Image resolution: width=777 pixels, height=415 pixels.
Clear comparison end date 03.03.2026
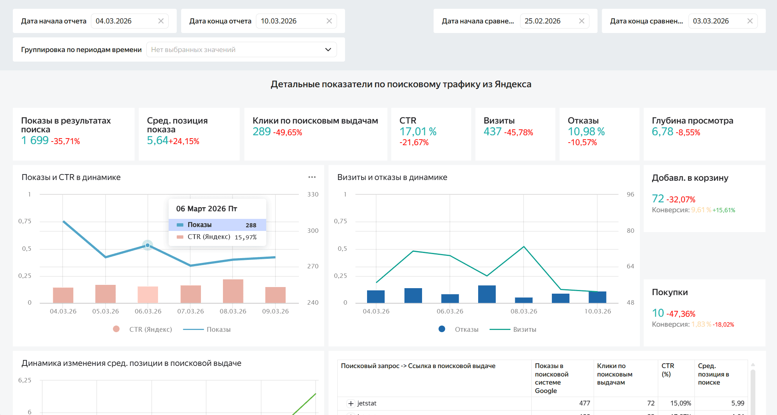click(x=749, y=21)
